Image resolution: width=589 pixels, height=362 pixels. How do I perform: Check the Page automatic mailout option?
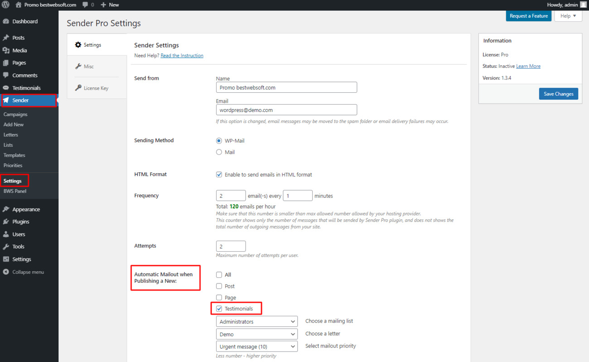[x=219, y=297]
